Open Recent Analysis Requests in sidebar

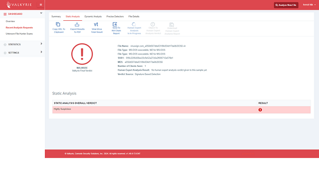pos(19,28)
